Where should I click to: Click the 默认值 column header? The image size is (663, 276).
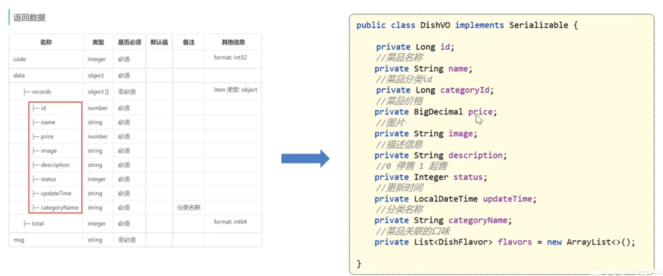159,42
